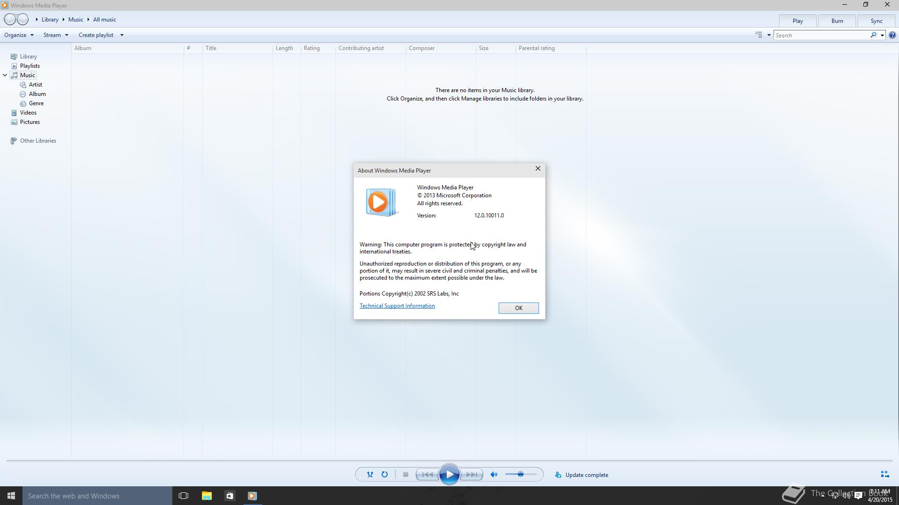899x505 pixels.
Task: Click the Next track button
Action: tap(472, 475)
